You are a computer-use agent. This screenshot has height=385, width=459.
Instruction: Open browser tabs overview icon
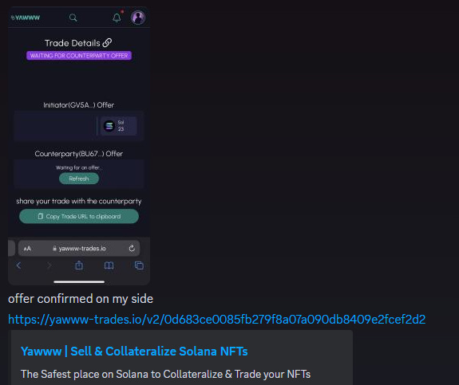139,265
